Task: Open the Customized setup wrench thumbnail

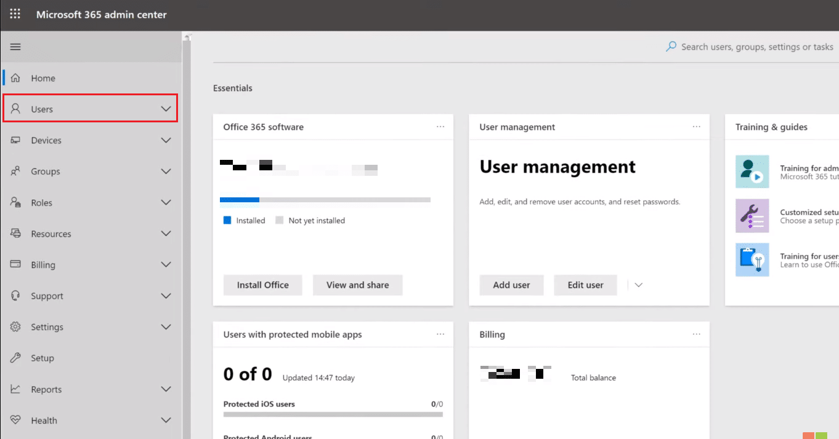Action: (x=752, y=216)
